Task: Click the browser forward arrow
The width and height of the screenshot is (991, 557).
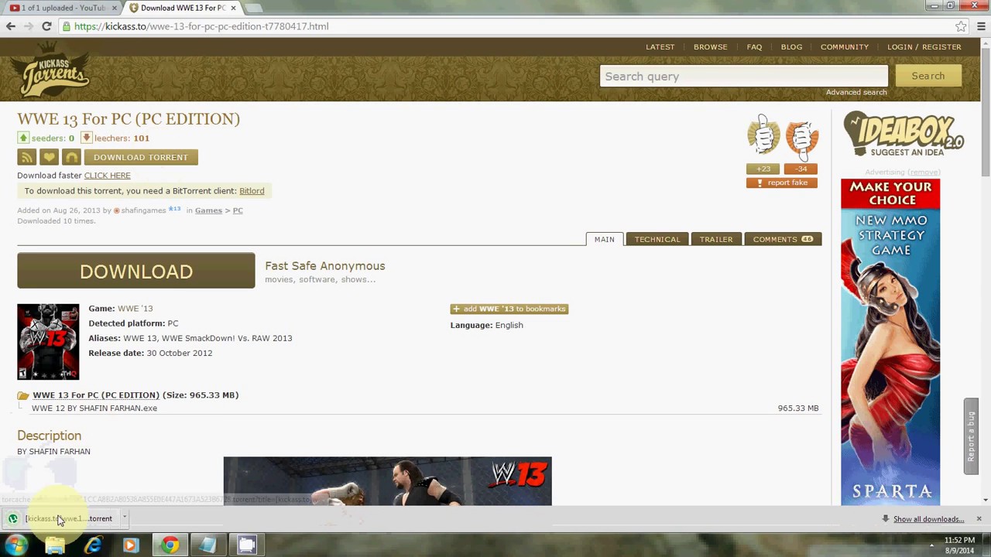Action: pyautogui.click(x=29, y=26)
